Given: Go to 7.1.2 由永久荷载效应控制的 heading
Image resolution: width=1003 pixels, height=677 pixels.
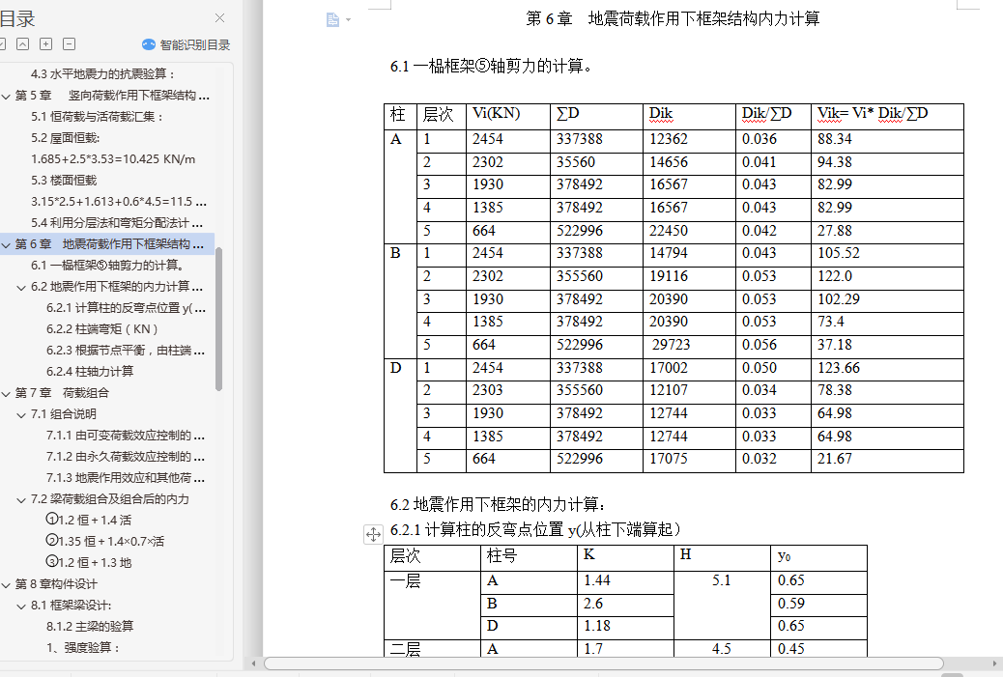Looking at the screenshot, I should (126, 457).
